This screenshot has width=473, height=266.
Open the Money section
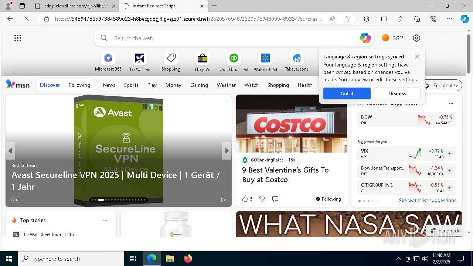click(173, 85)
